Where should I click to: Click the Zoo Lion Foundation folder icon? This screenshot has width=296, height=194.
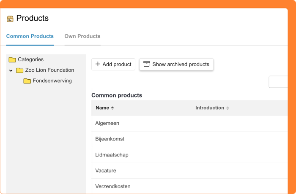click(19, 70)
